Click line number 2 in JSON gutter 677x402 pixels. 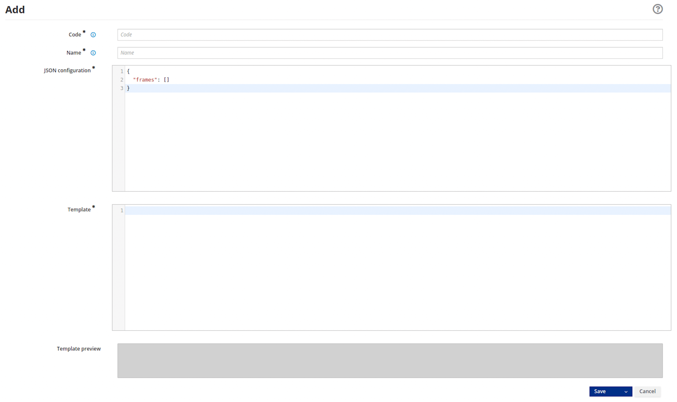[122, 80]
